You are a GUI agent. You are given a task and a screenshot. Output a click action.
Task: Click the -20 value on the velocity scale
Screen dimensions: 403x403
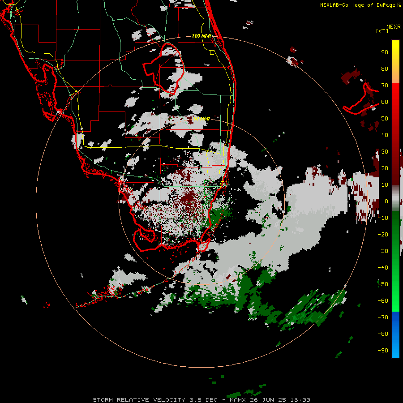[x=383, y=234]
